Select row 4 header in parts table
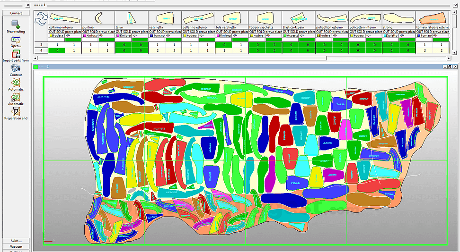Viewport: 460px width, 252px height. 41,50
